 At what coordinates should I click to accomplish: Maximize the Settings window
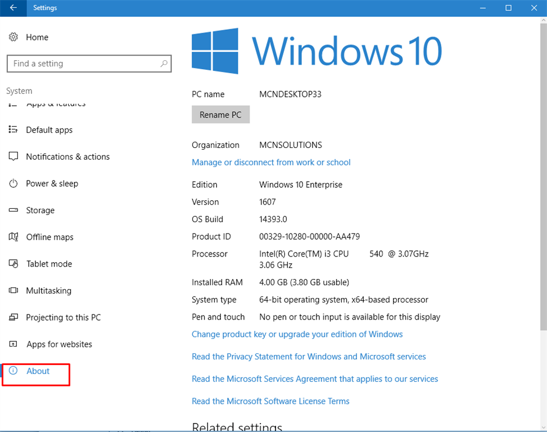click(x=509, y=8)
